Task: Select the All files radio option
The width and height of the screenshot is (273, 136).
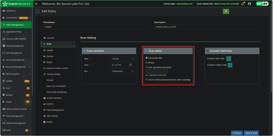Action: point(146,63)
